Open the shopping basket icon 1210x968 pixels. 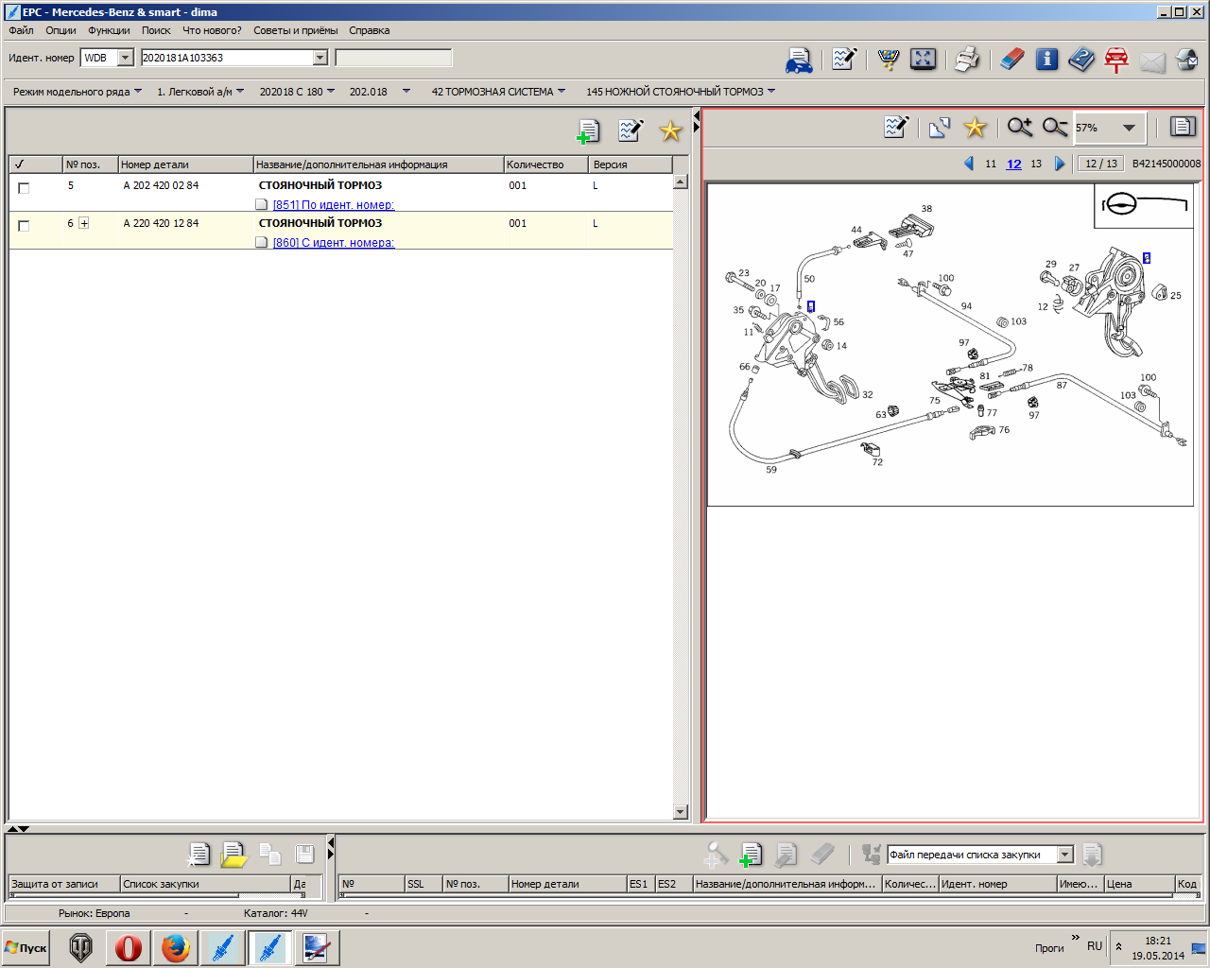pyautogui.click(x=888, y=60)
